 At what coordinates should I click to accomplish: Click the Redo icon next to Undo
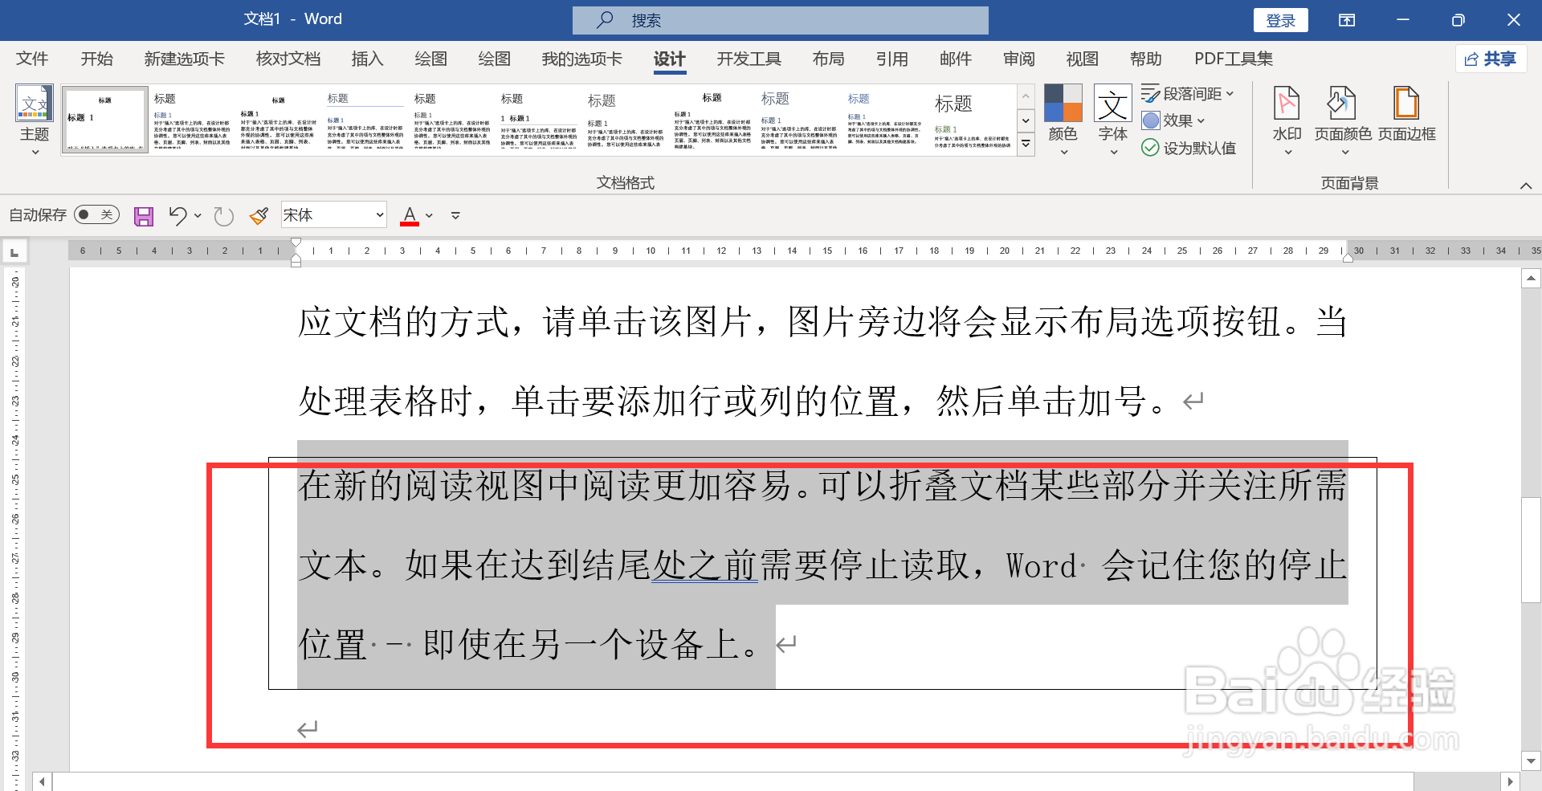(222, 215)
